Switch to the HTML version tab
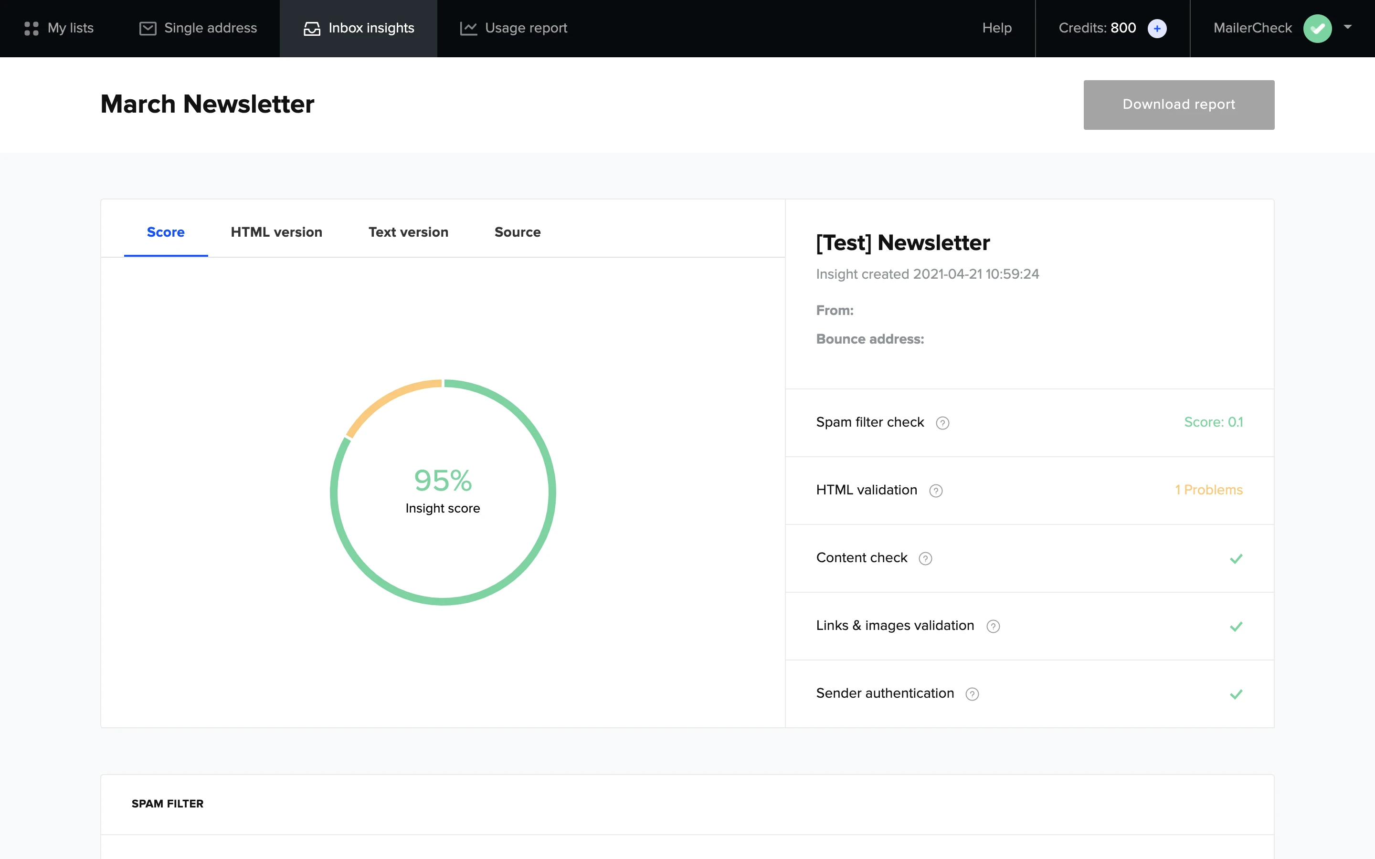The height and width of the screenshot is (859, 1375). [x=276, y=232]
